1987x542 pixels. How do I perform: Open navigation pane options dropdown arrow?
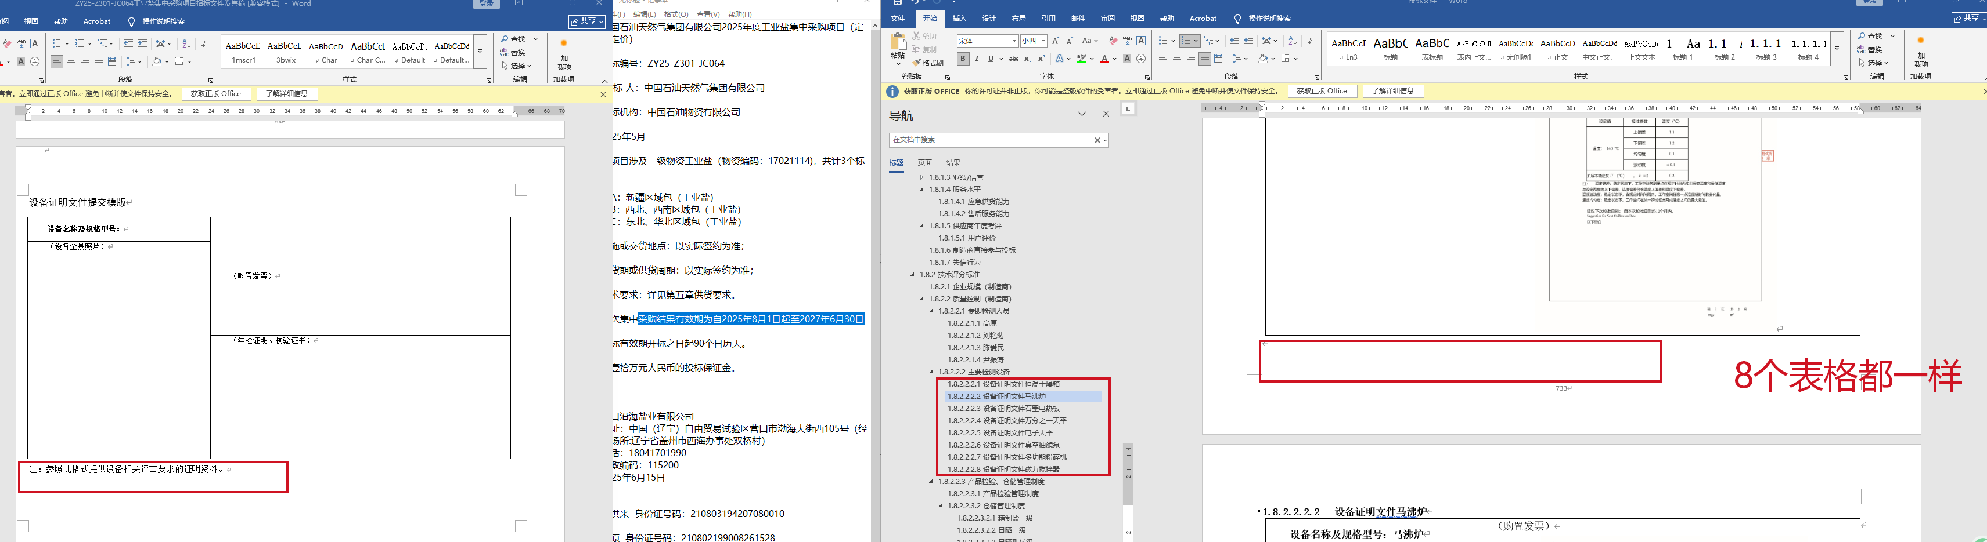pos(1082,114)
